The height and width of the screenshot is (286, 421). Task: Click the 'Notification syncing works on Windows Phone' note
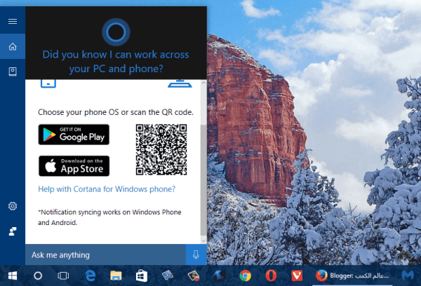click(109, 217)
